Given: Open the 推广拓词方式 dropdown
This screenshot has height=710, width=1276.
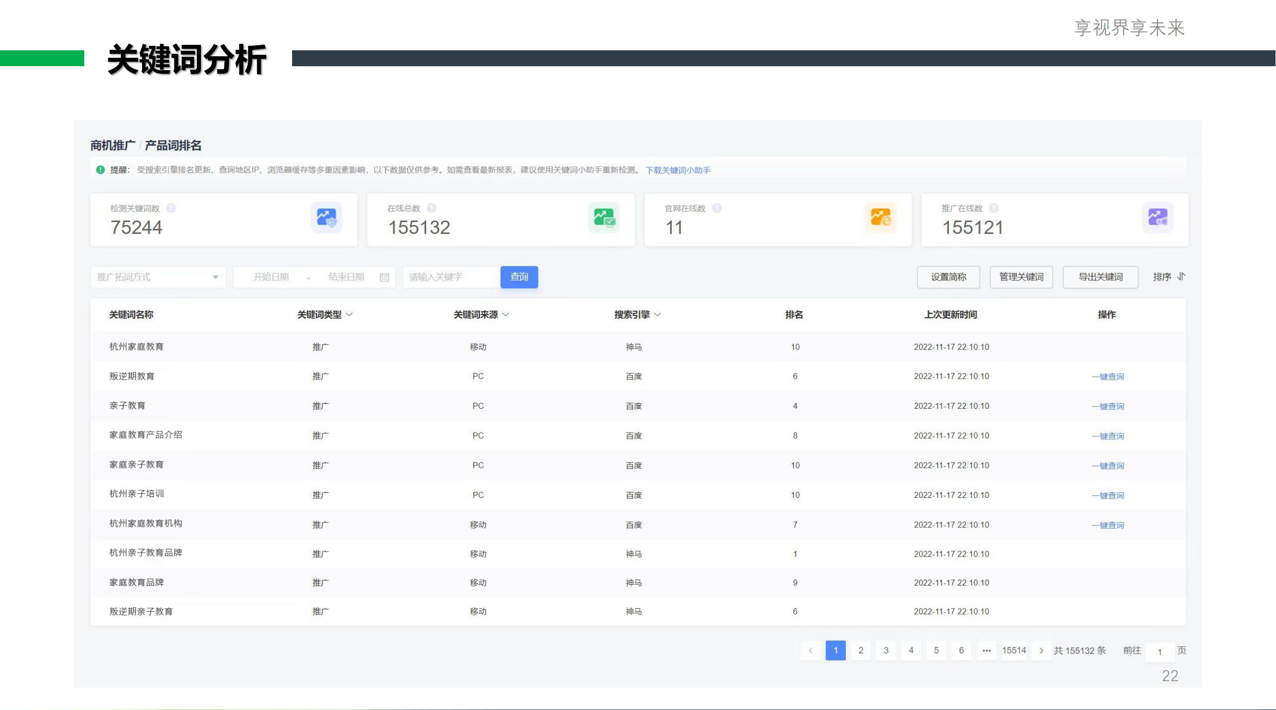Looking at the screenshot, I should [158, 277].
